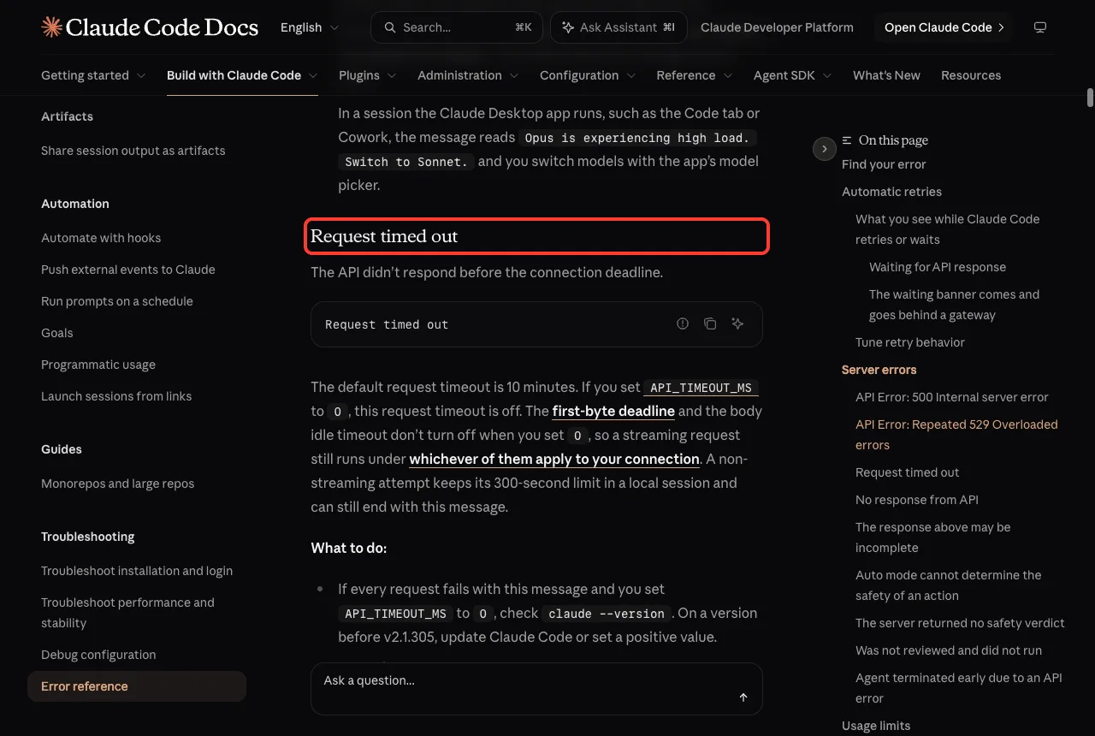Go to Claude Developer Platform link
Screen dimensions: 1095x736
[777, 27]
